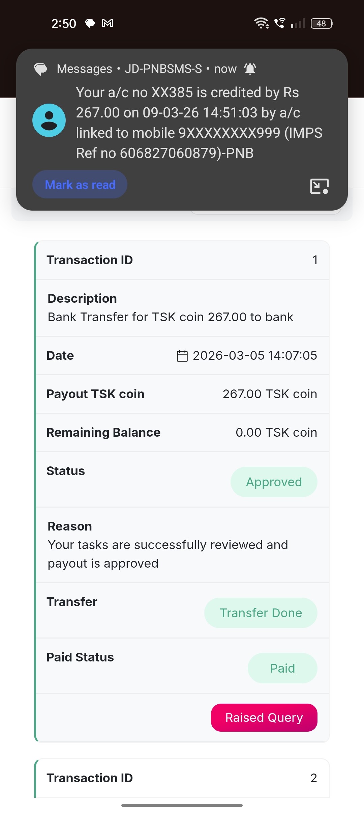Tap the sender avatar in notification
This screenshot has width=364, height=814.
pyautogui.click(x=49, y=120)
